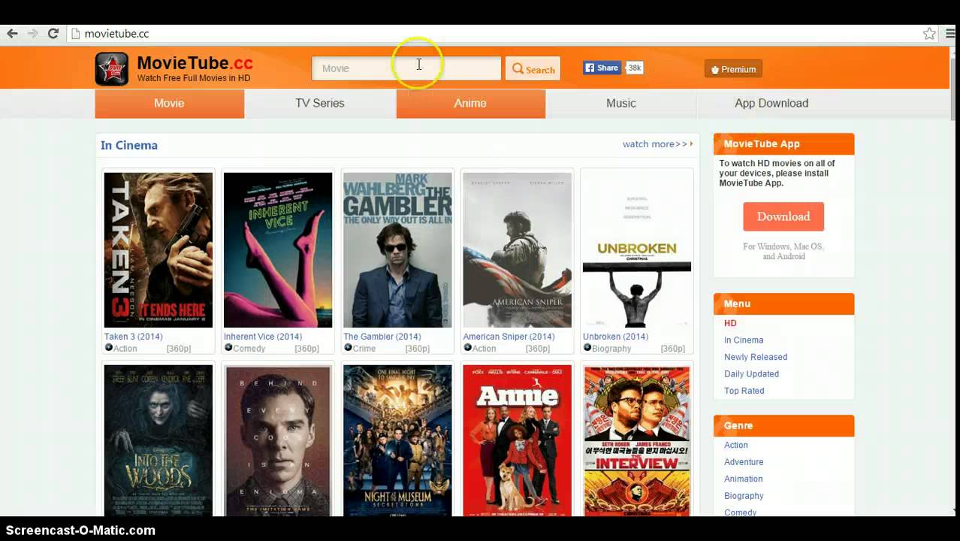
Task: Open the App Download tab
Action: [771, 104]
